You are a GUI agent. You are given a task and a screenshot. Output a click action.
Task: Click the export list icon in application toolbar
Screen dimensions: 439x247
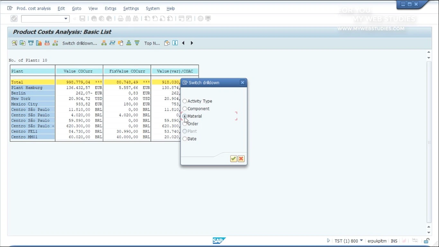tap(22, 43)
